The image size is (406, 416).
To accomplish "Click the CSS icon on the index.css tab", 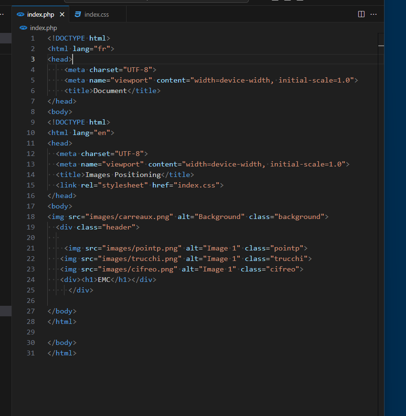I will [x=77, y=14].
